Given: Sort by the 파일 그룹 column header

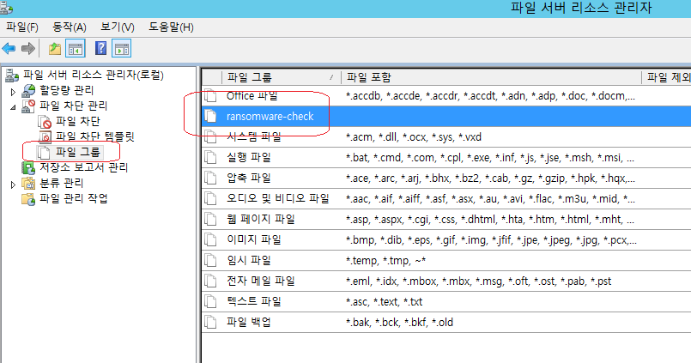Looking at the screenshot, I should point(282,77).
